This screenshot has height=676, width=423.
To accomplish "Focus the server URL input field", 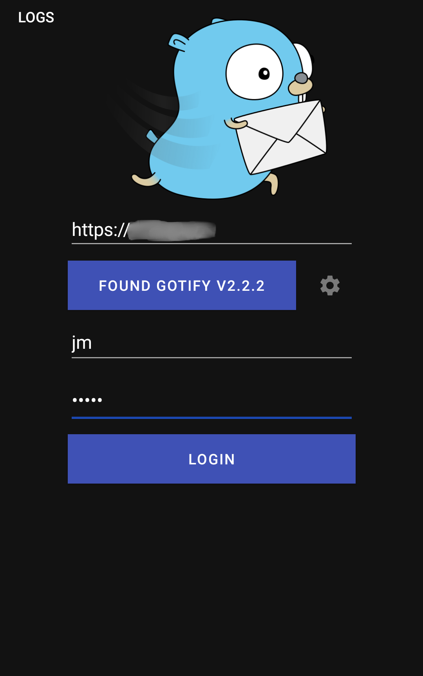I will click(x=211, y=230).
